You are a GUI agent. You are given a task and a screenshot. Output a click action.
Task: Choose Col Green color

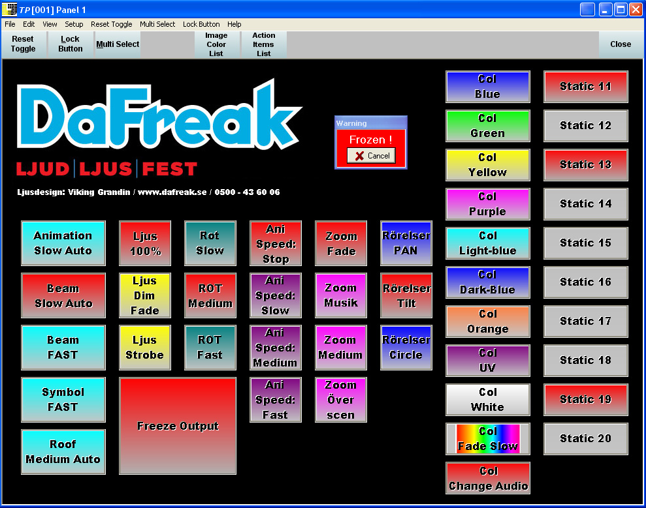click(488, 126)
